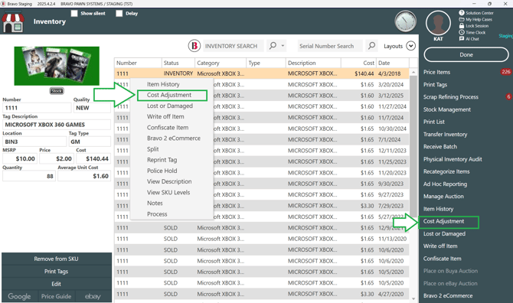Click the Tag Description field
513x303 pixels.
click(57, 125)
